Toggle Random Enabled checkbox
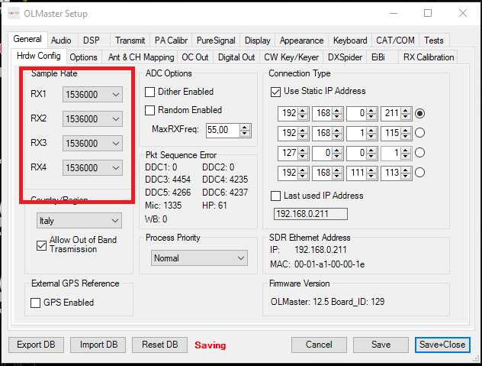482x366 pixels. [x=149, y=110]
